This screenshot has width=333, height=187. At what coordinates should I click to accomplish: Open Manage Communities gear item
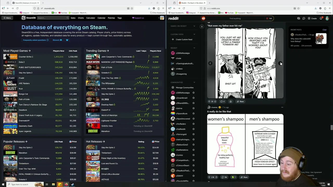(182, 88)
